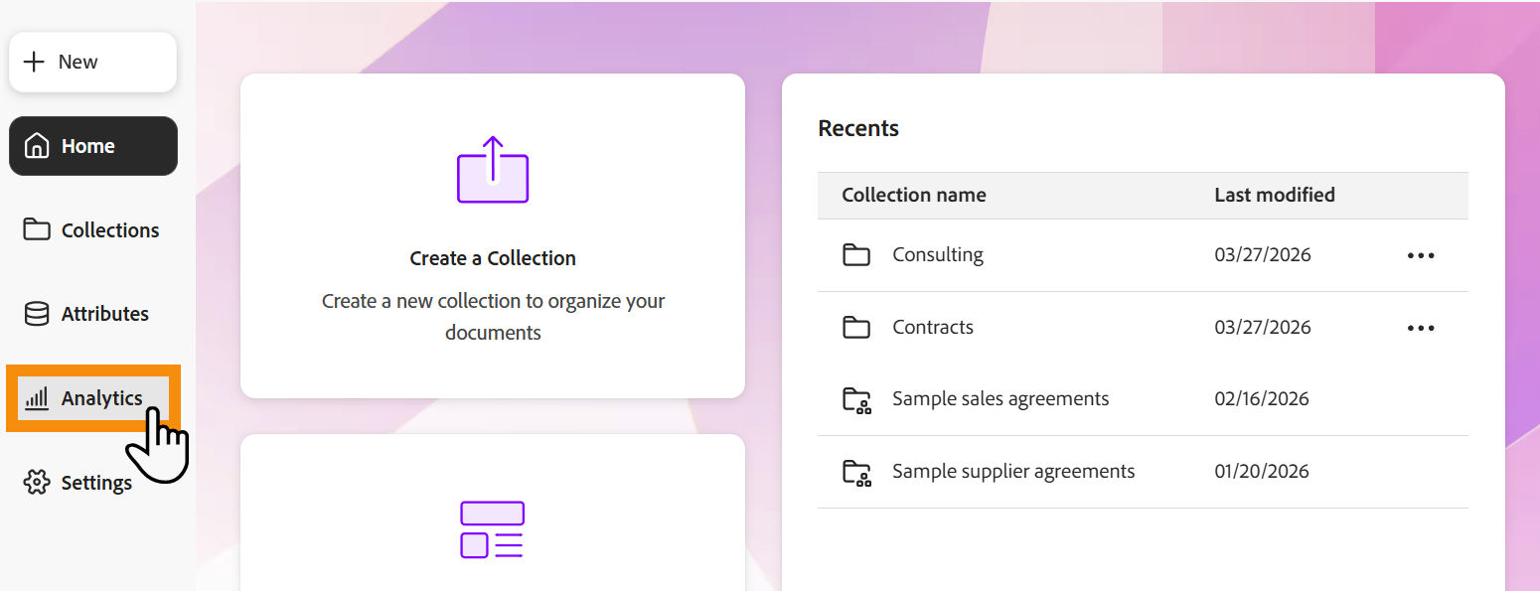Click the Home house icon
1540x591 pixels.
click(x=37, y=146)
